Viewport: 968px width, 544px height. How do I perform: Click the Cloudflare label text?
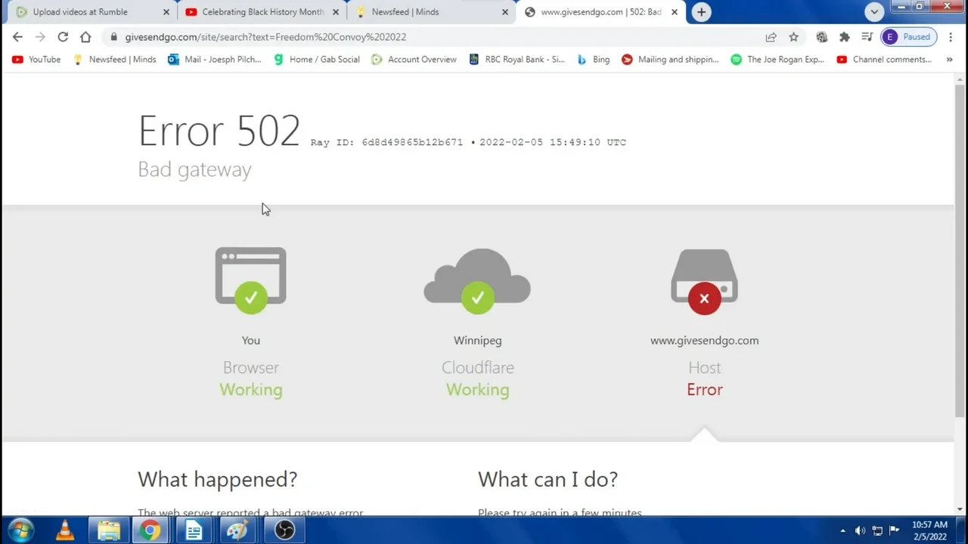pos(478,367)
